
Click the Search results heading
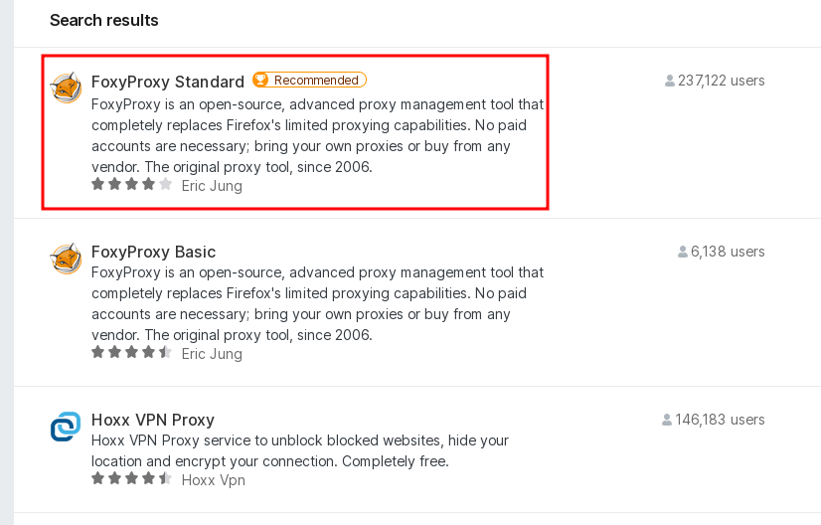tap(103, 20)
